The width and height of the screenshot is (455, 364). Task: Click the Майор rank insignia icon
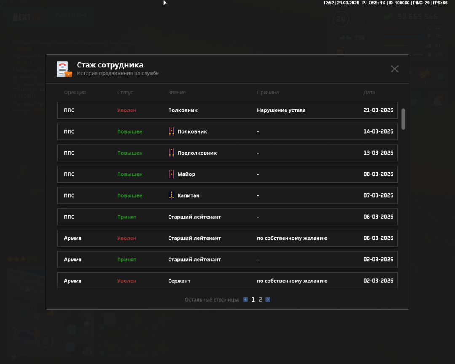171,174
